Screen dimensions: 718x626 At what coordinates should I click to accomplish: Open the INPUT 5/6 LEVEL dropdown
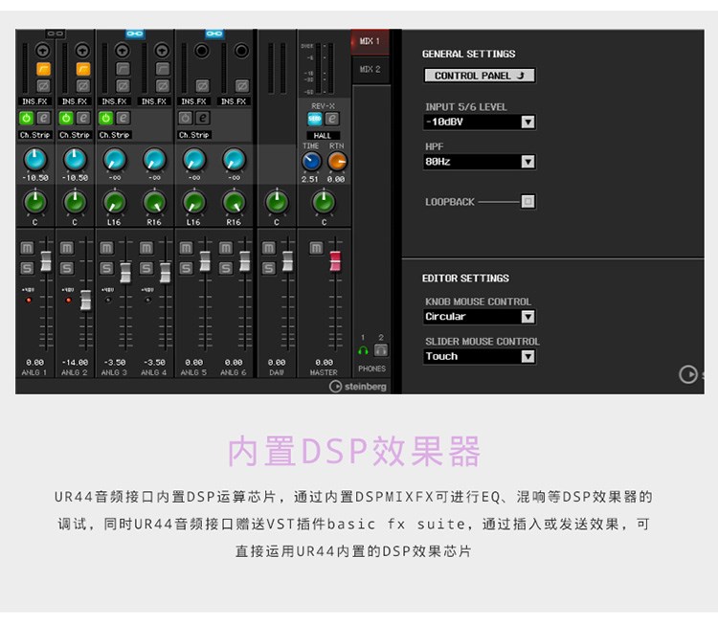coord(480,122)
